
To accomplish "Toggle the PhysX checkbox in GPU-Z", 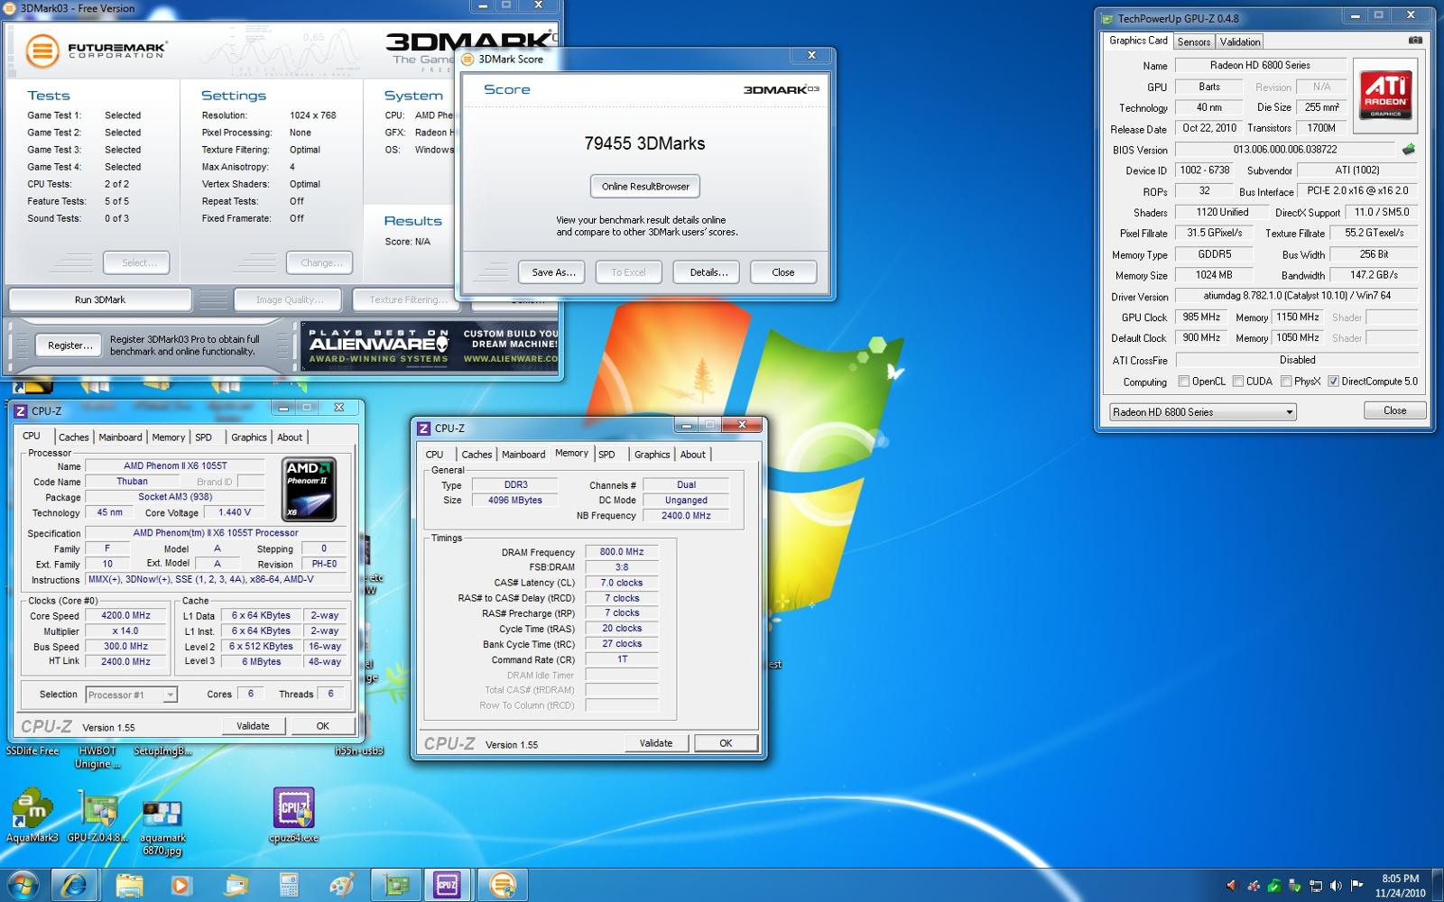I will 1286,382.
